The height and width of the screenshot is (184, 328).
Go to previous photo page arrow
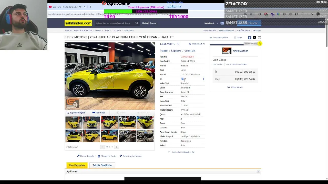[102, 147]
